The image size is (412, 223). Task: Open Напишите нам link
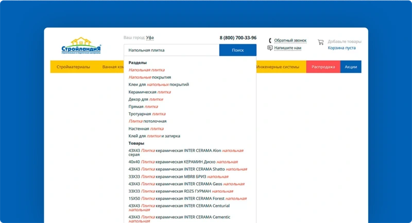288,48
